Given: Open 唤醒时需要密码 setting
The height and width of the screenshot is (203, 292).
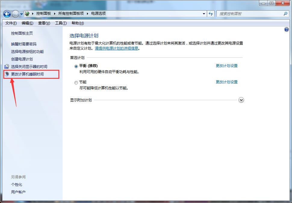Looking at the screenshot, I should click(24, 44).
